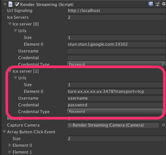166x155 pixels.
Task: Click the Url Signaling label
Action: click(x=20, y=10)
